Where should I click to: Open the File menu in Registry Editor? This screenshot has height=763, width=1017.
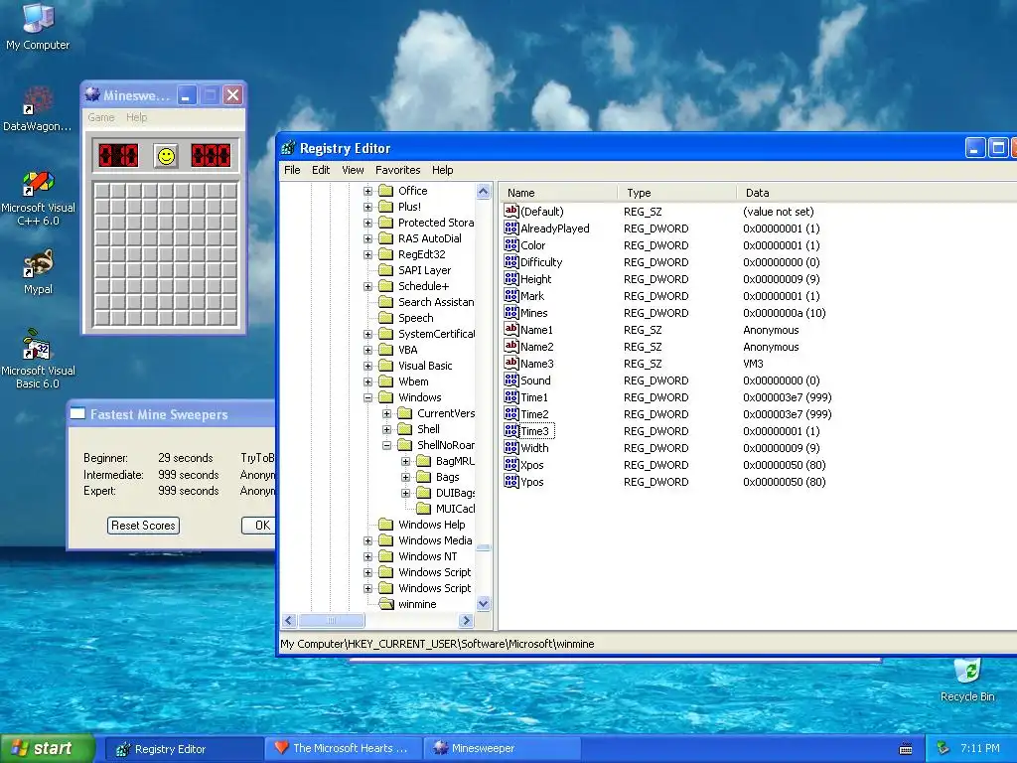tap(292, 170)
